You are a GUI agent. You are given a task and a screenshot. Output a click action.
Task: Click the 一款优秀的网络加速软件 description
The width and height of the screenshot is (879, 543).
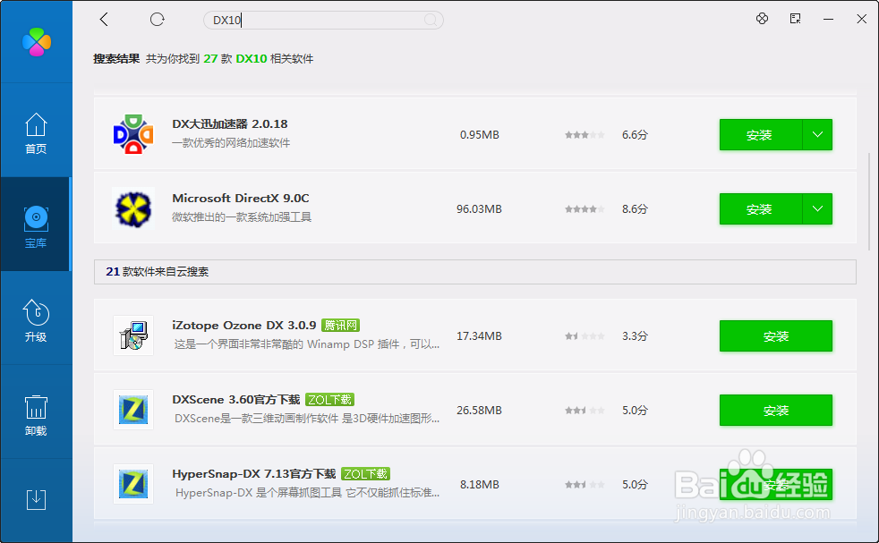(231, 143)
